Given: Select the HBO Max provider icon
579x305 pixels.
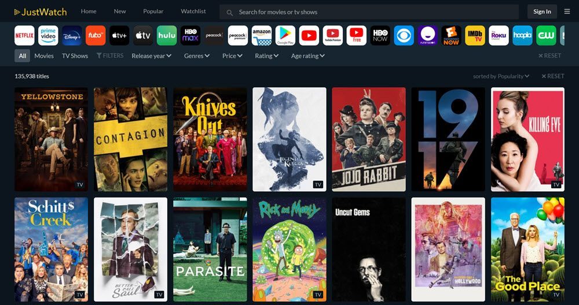Looking at the screenshot, I should 190,35.
